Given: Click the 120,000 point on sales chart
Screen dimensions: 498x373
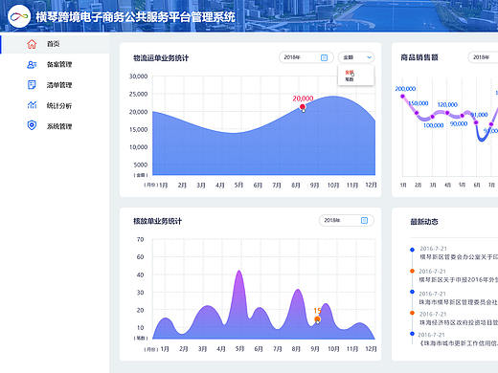Looking at the screenshot, I should click(447, 113).
